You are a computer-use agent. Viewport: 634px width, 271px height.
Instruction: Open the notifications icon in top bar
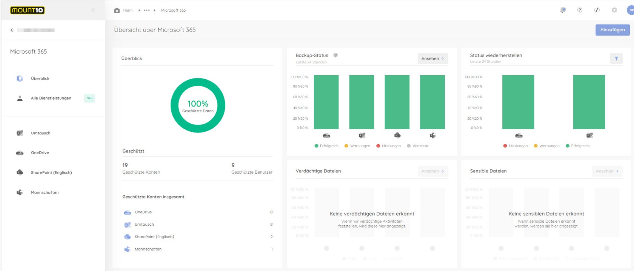tap(563, 10)
